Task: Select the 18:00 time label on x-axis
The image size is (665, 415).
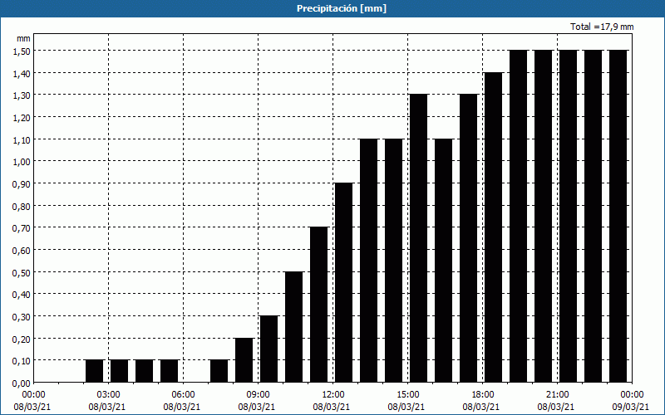Action: point(483,395)
